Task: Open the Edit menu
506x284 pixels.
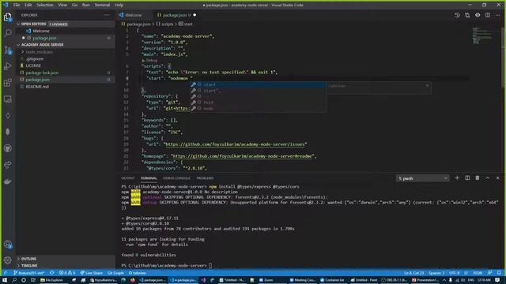Action: pyautogui.click(x=28, y=5)
